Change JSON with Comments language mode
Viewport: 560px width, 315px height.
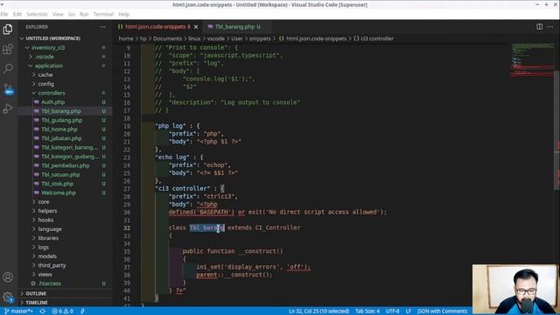442,311
